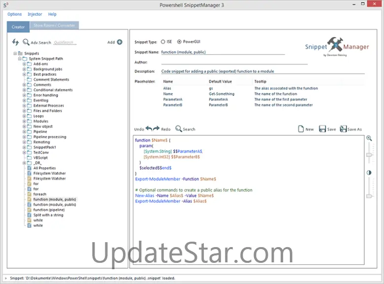Click the Comment Statements folder icon
The width and height of the screenshot is (384, 284).
pyautogui.click(x=30, y=80)
